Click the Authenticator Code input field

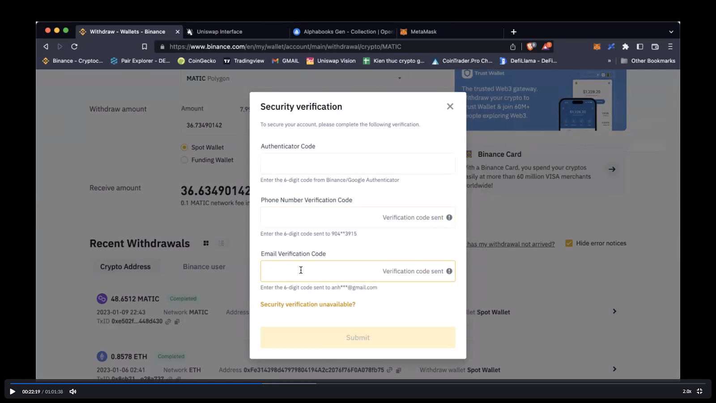[358, 164]
